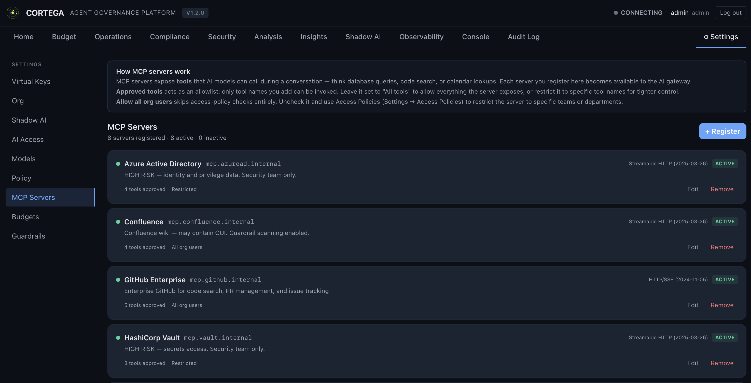751x383 pixels.
Task: Remove the HashiCorp Vault server
Action: tap(722, 363)
